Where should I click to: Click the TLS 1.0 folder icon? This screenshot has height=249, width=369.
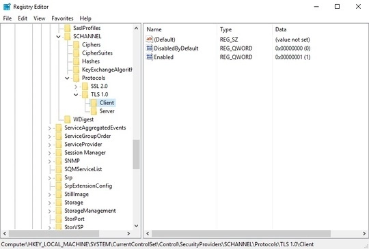click(85, 94)
